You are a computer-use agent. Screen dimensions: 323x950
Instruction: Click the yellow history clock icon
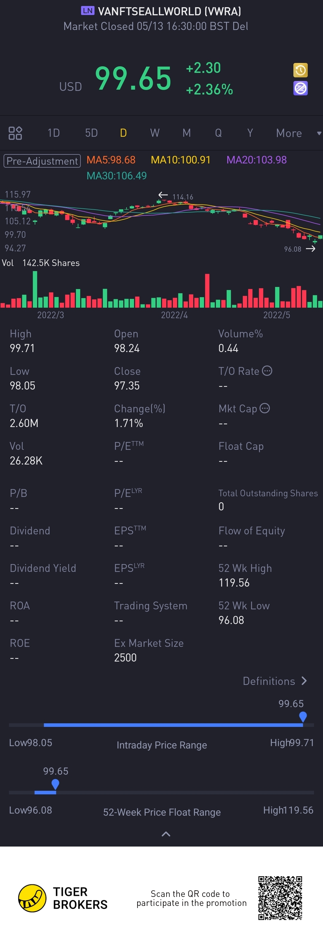(x=300, y=70)
